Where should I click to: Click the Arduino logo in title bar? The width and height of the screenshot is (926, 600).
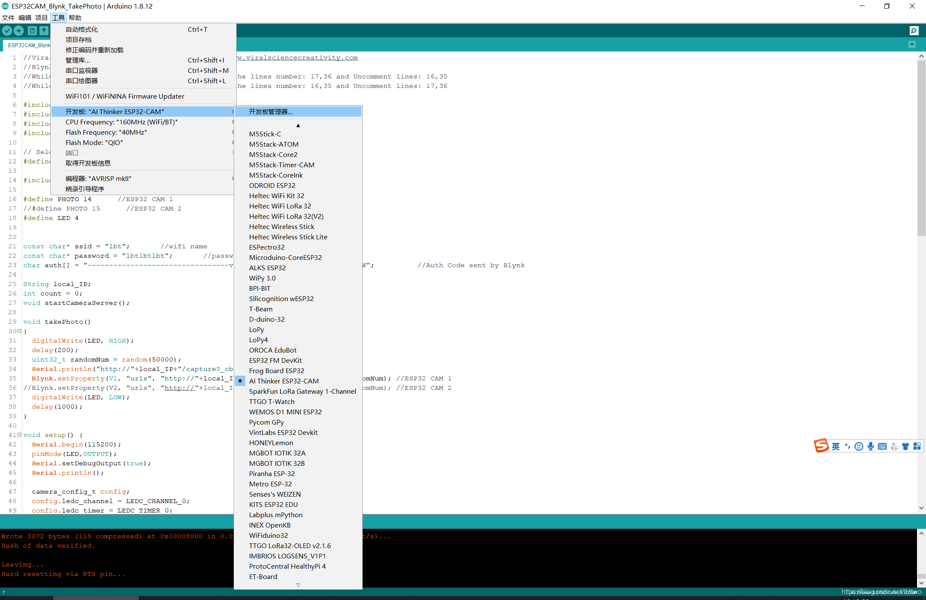coord(5,6)
